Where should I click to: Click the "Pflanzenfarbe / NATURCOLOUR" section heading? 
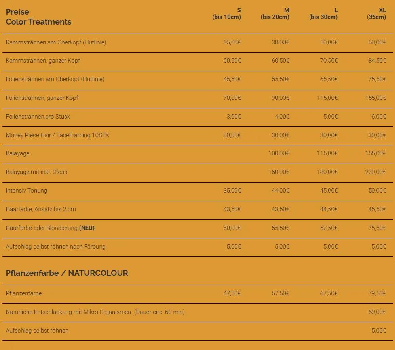tap(67, 273)
